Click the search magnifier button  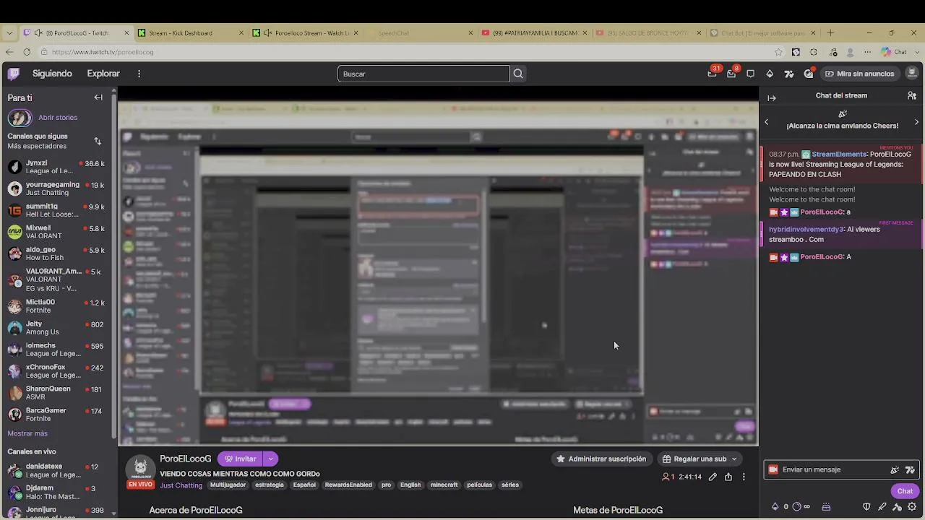coord(518,74)
